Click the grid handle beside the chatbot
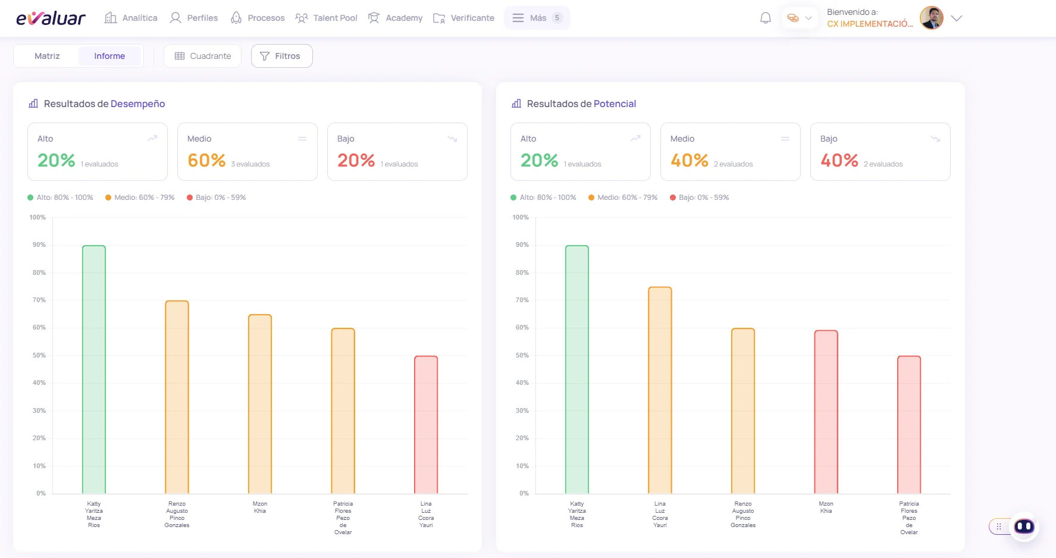This screenshot has height=558, width=1056. [999, 526]
